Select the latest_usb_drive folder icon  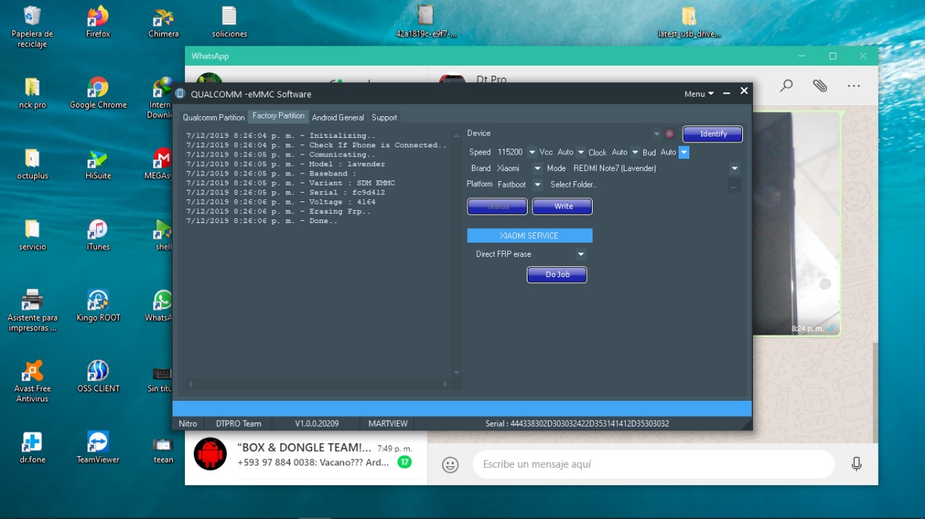[689, 22]
